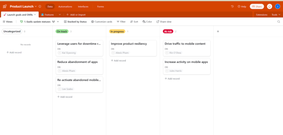The height and width of the screenshot is (135, 283).
Task: Click the red At risk status label
Action: tap(168, 32)
